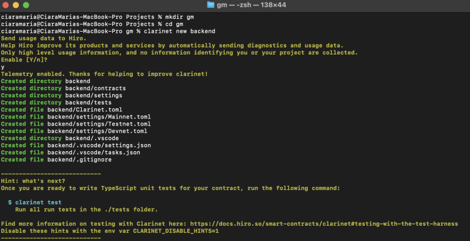Viewport: 470px width, 241px height.
Task: Click the green zoom window button
Action: pyautogui.click(x=26, y=5)
